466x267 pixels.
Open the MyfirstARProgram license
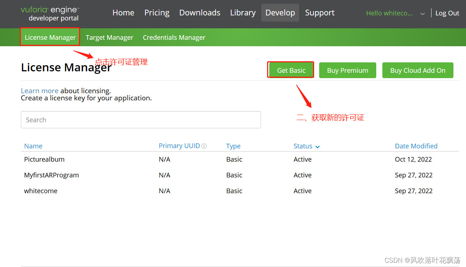coord(51,175)
